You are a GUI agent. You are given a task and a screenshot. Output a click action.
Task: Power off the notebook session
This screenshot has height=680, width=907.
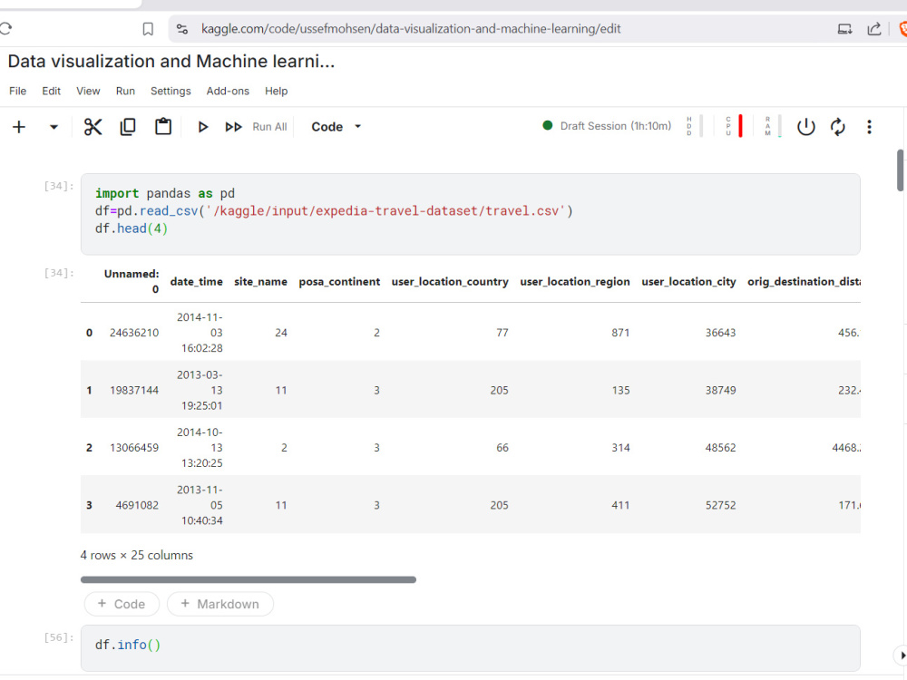[806, 127]
